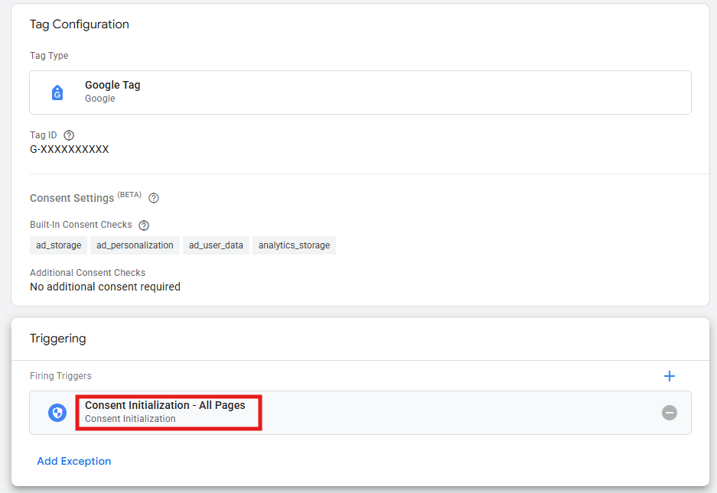This screenshot has width=717, height=493.
Task: Click the Consent Initialization shield icon
Action: 57,413
